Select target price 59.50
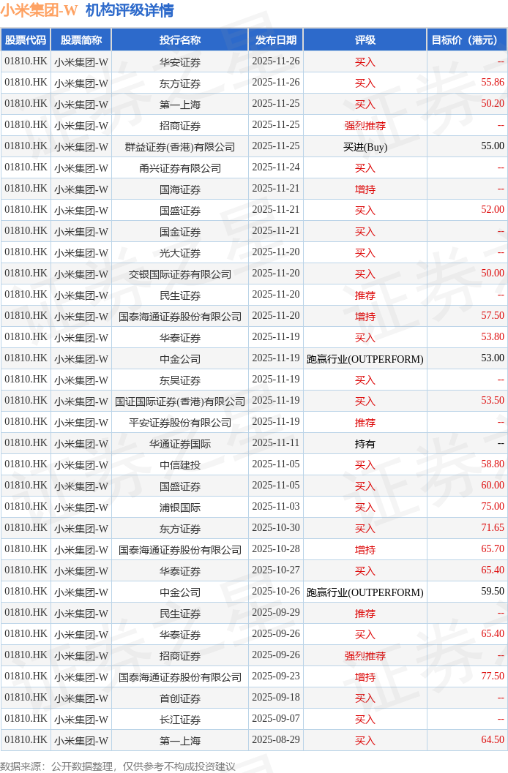 492,591
